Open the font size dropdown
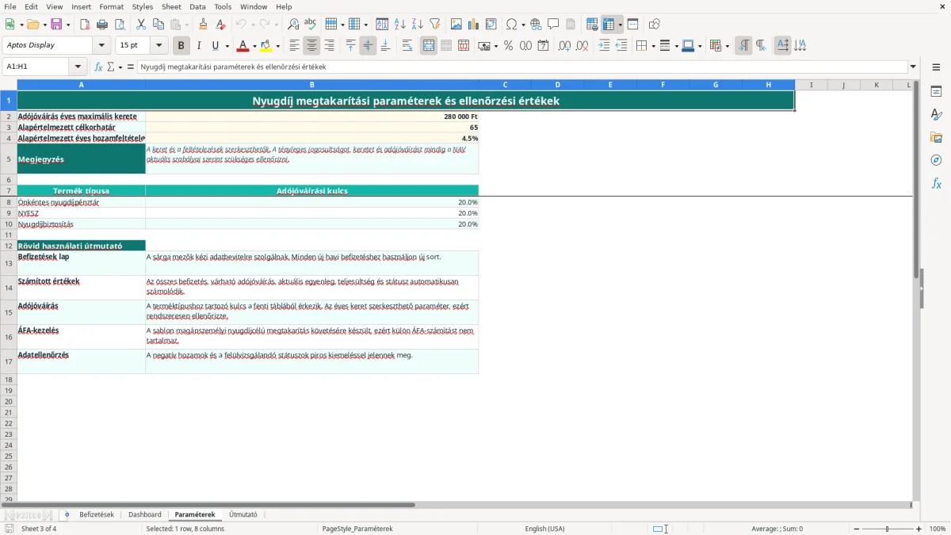This screenshot has width=951, height=535. [x=158, y=45]
